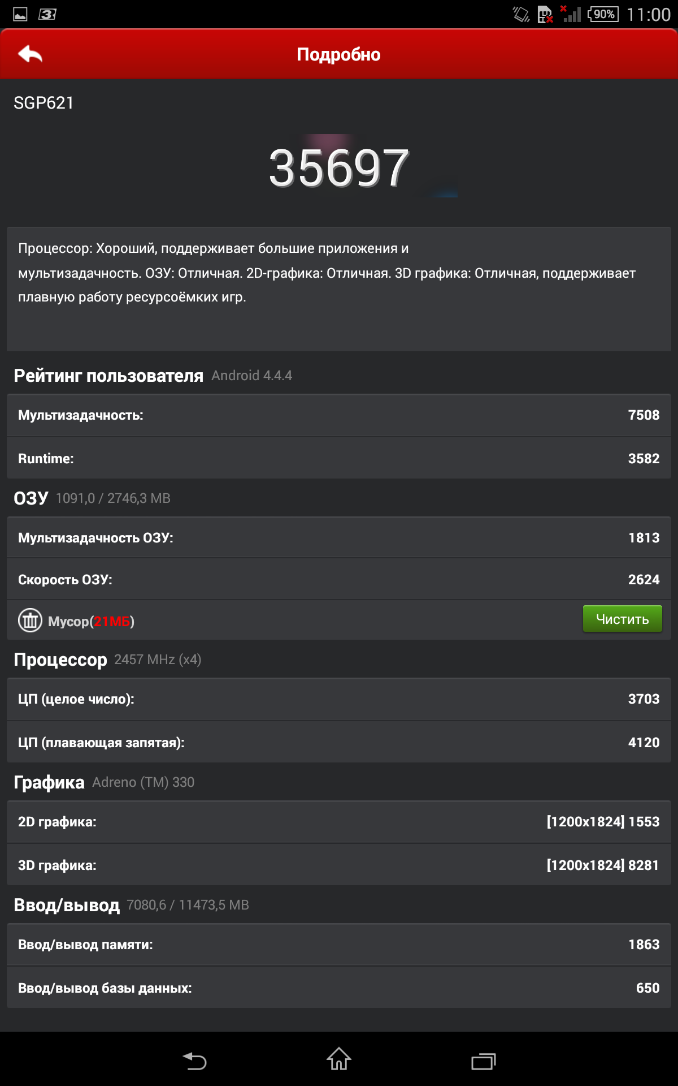Screen dimensions: 678x1086
Task: Tap the screenshot image notification icon
Action: [20, 14]
